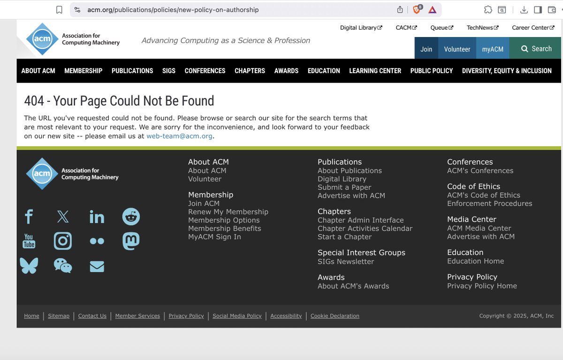563x360 pixels.
Task: Open Renew My Membership footer link
Action: coord(228,212)
